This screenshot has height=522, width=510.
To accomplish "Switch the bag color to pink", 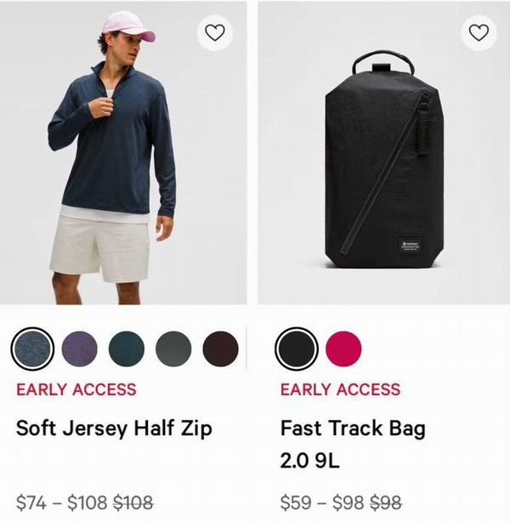I will point(343,348).
